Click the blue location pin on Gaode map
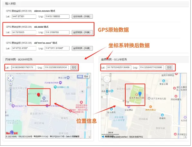 click(x=140, y=94)
